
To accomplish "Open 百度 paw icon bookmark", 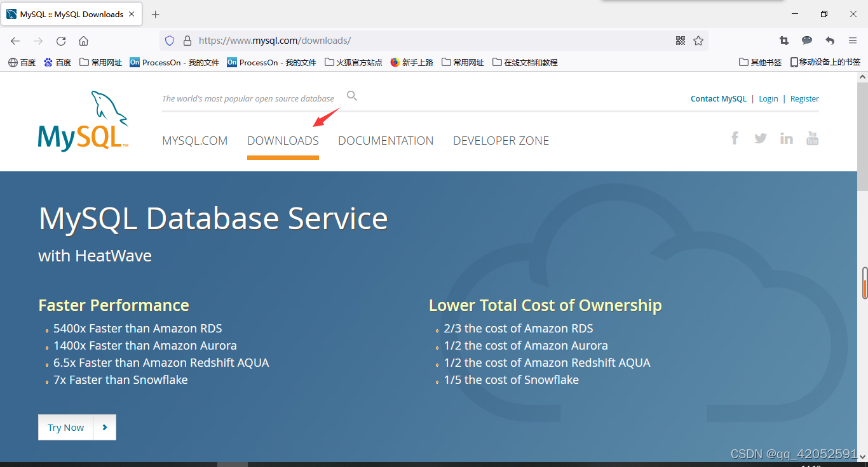I will pos(57,62).
